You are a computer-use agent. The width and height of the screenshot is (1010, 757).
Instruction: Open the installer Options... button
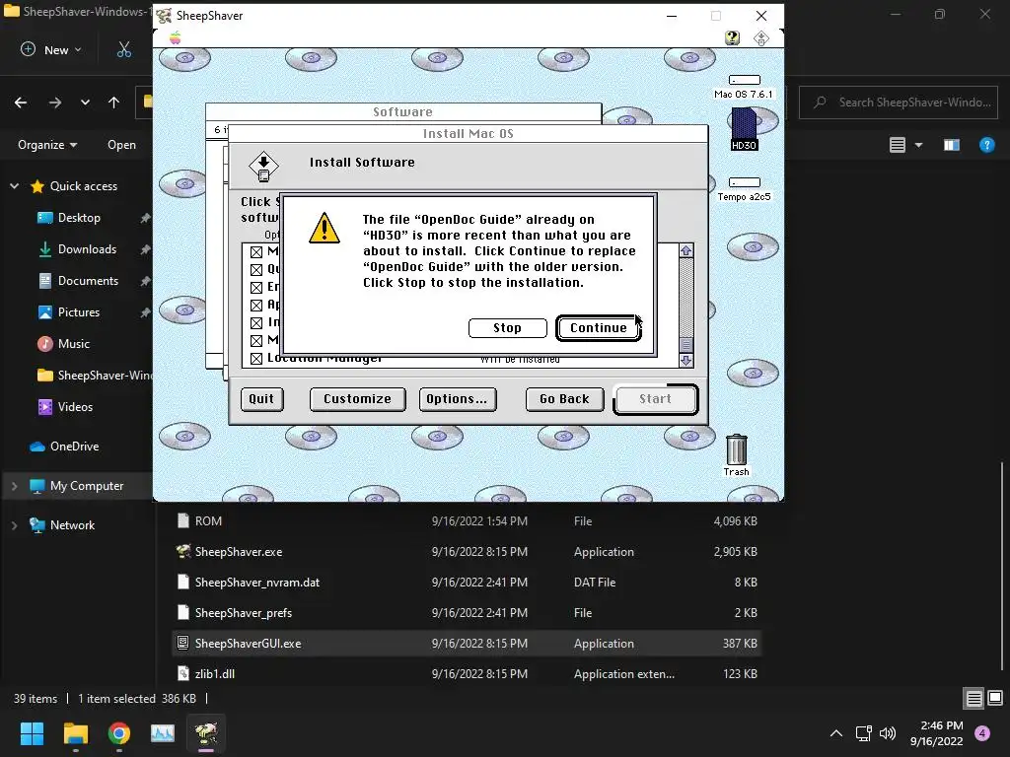pyautogui.click(x=458, y=399)
